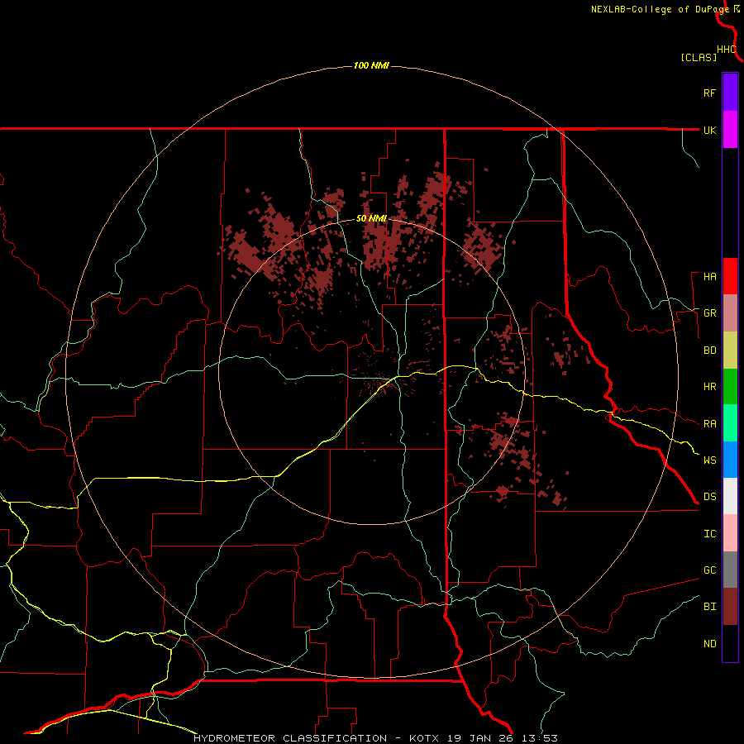Click the UK legend label
Viewport: 744px width, 744px height.
pos(709,130)
